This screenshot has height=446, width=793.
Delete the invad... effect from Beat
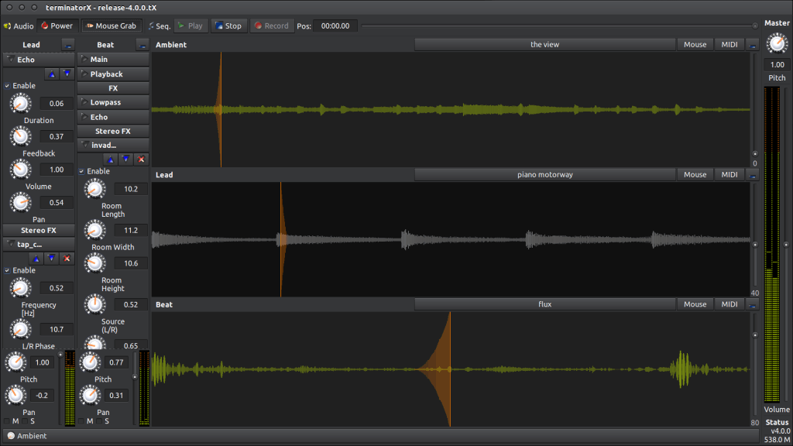point(141,159)
